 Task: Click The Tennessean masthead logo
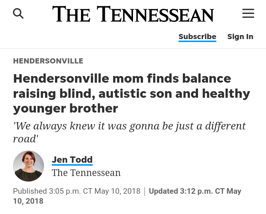click(x=133, y=14)
